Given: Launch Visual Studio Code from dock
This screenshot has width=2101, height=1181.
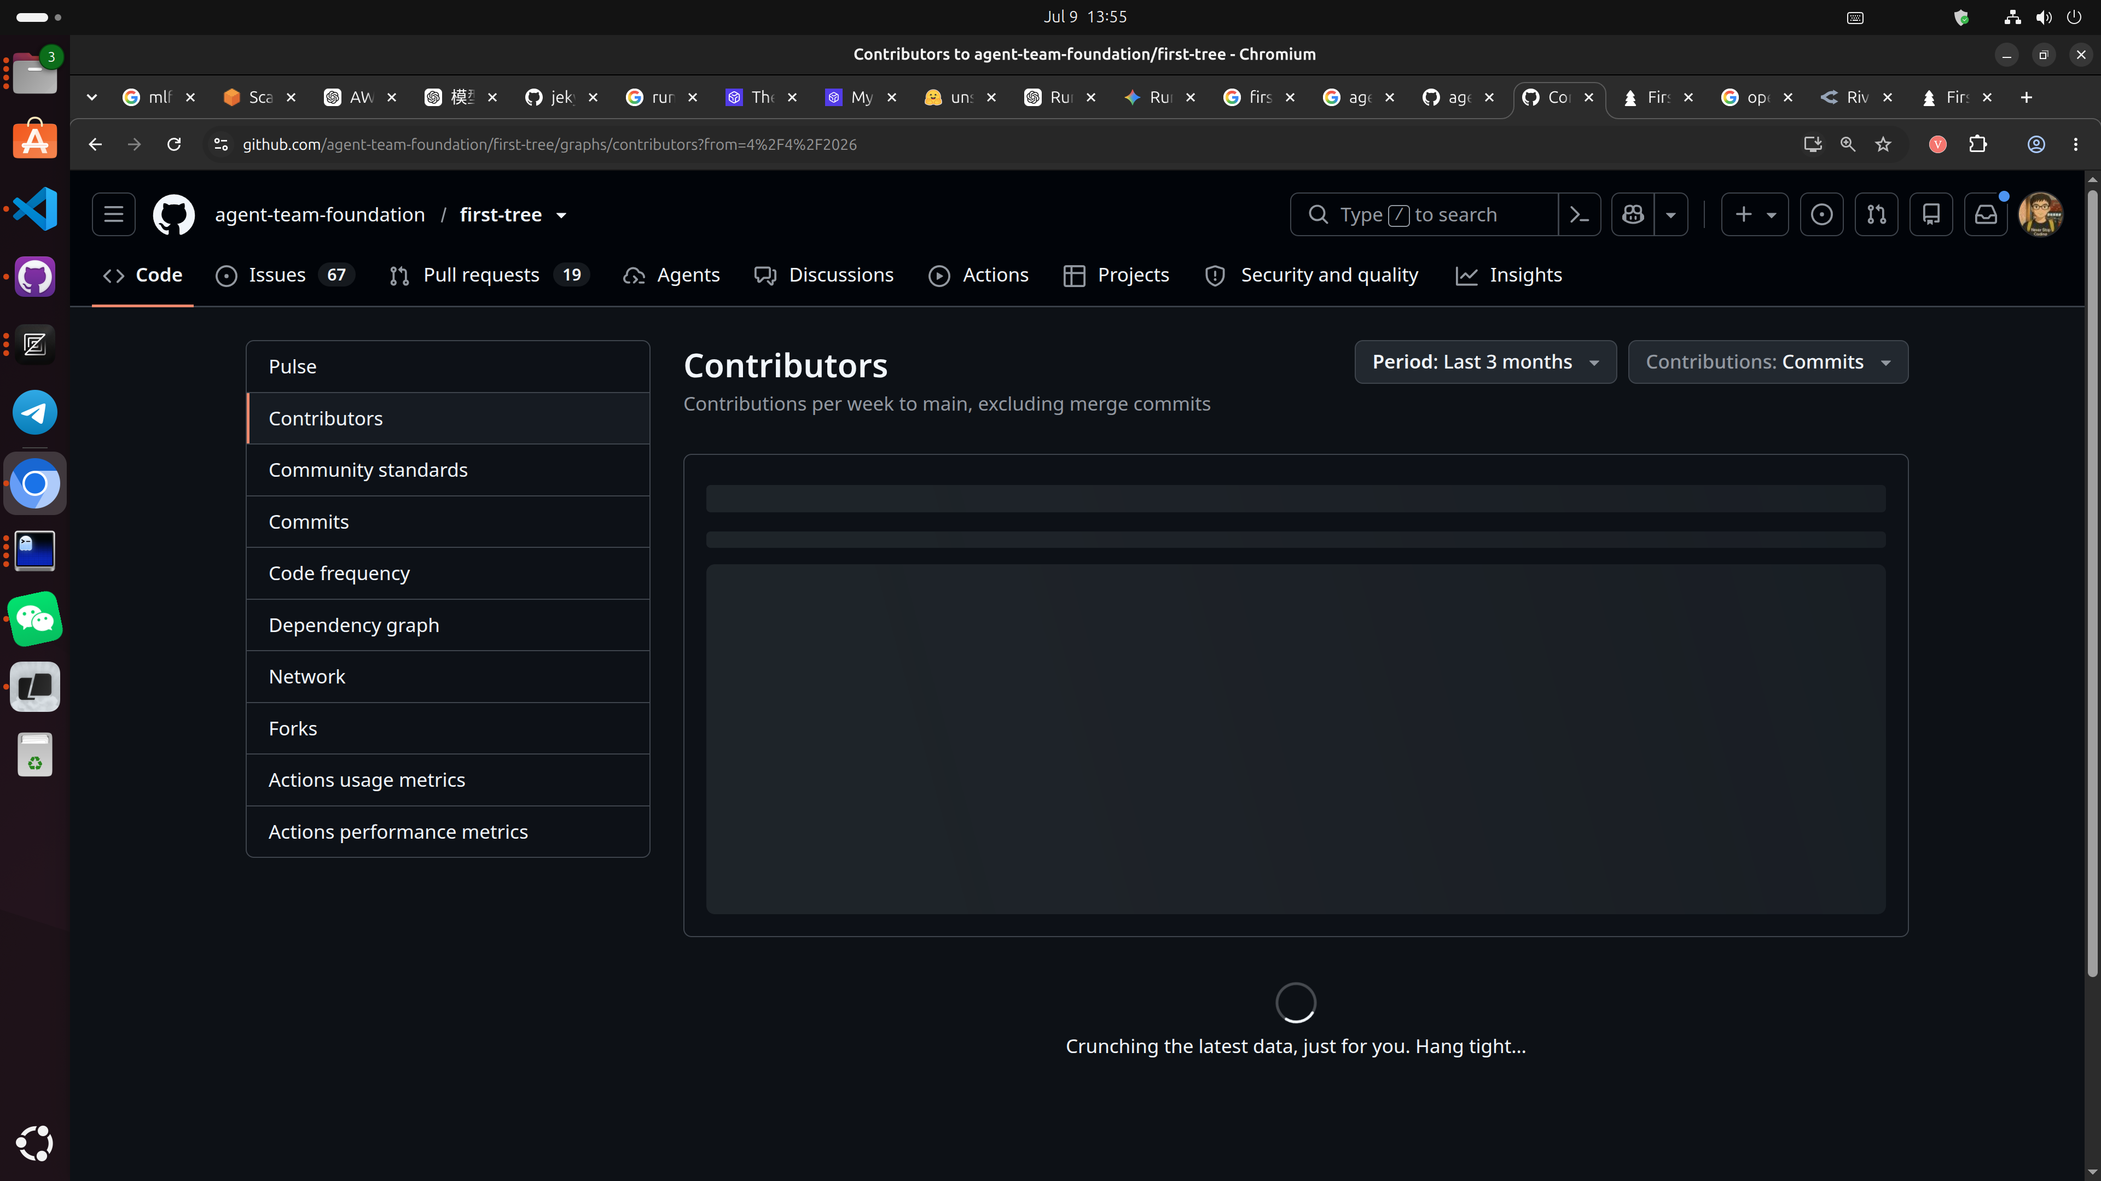Looking at the screenshot, I should pyautogui.click(x=35, y=209).
